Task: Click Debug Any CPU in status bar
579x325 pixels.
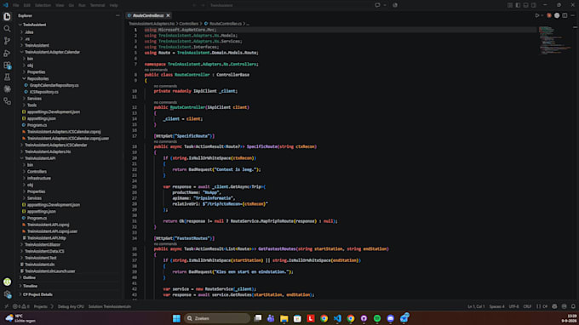Action: click(x=71, y=306)
